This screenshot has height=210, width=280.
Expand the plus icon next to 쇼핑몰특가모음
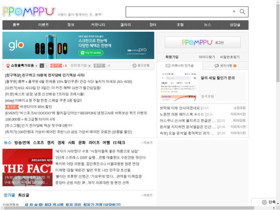point(36,66)
